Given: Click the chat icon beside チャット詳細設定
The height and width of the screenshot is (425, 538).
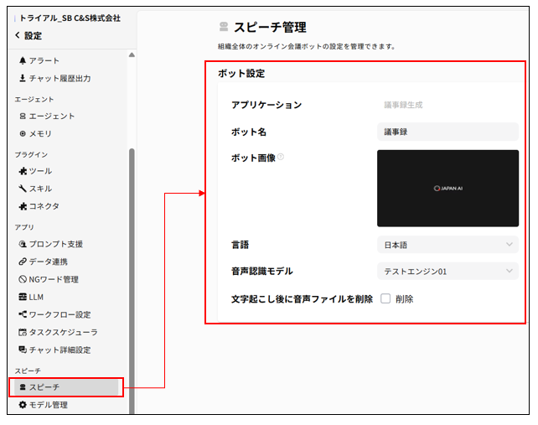Looking at the screenshot, I should [23, 350].
